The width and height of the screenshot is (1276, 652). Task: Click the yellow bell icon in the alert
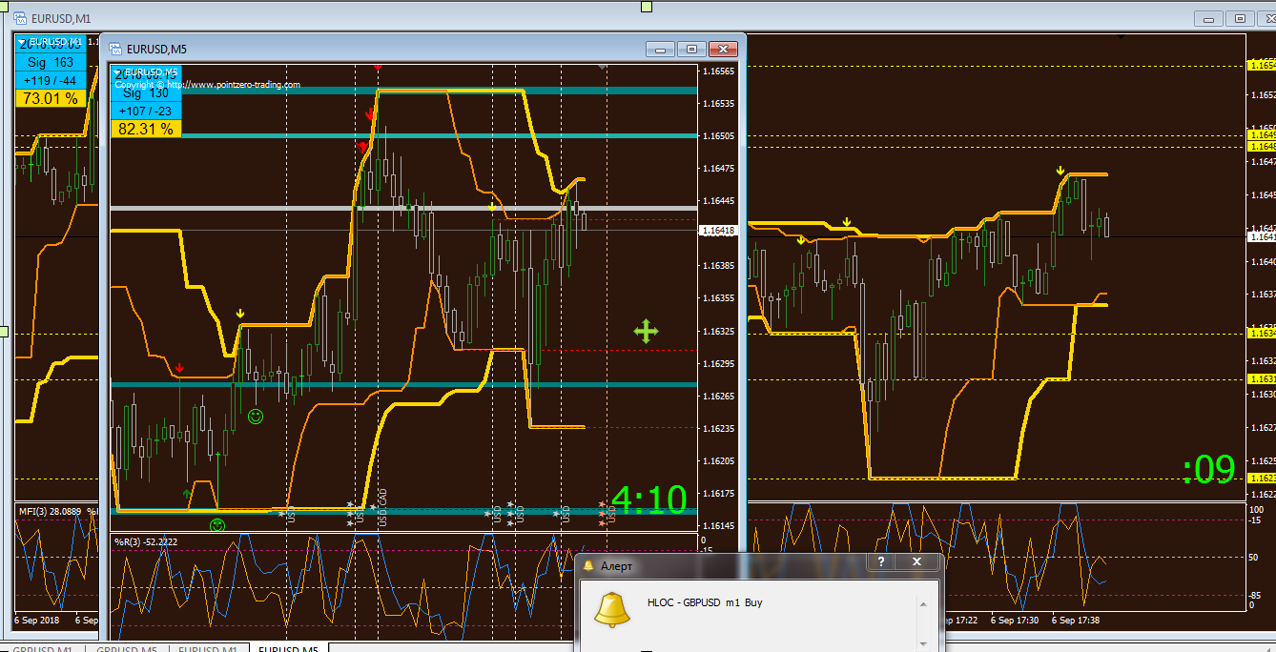(x=611, y=609)
